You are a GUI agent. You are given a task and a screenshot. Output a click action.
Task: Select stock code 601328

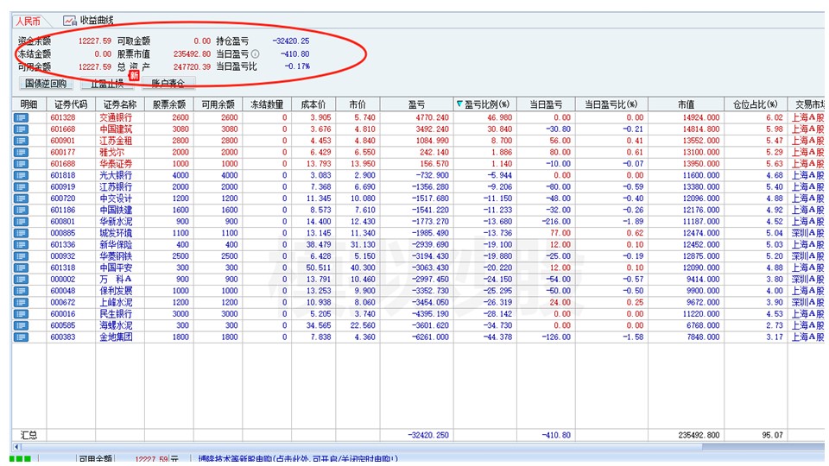click(63, 117)
